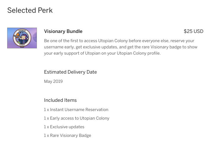Click the $25 USD price

coord(193,31)
